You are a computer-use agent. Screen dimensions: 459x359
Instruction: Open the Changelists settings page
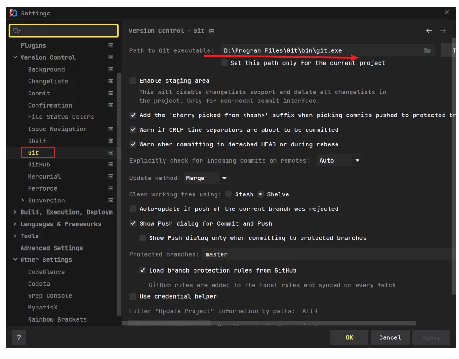click(x=48, y=81)
